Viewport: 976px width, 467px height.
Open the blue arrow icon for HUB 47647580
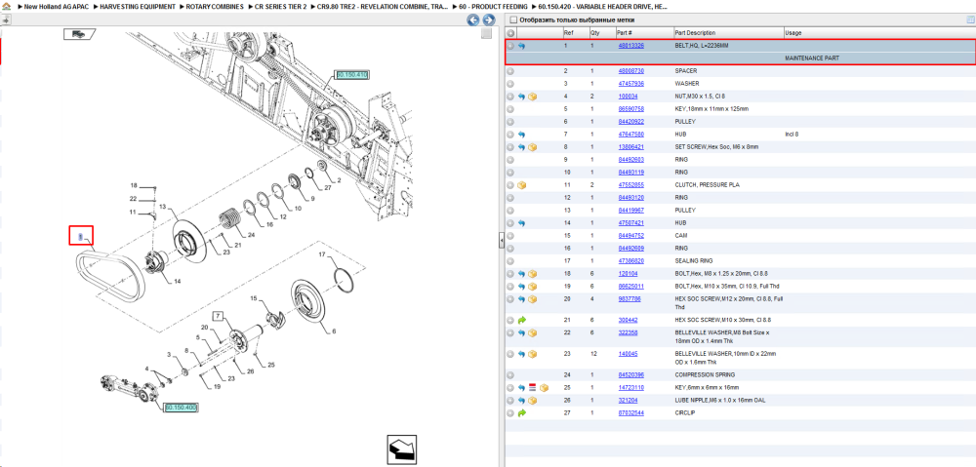521,135
